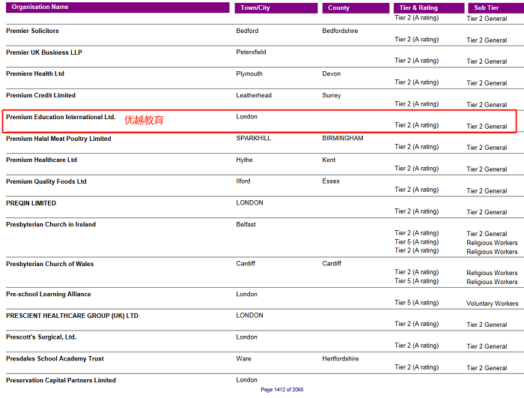Select Premium Halal Meat Poultry Limited
The image size is (524, 398).
[x=58, y=139]
